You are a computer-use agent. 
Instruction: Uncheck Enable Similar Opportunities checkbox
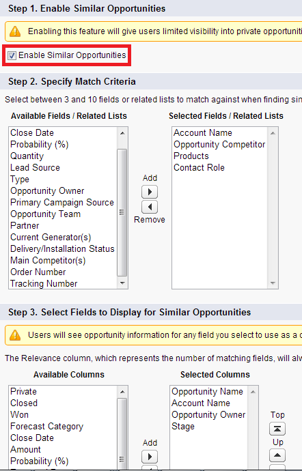point(12,55)
